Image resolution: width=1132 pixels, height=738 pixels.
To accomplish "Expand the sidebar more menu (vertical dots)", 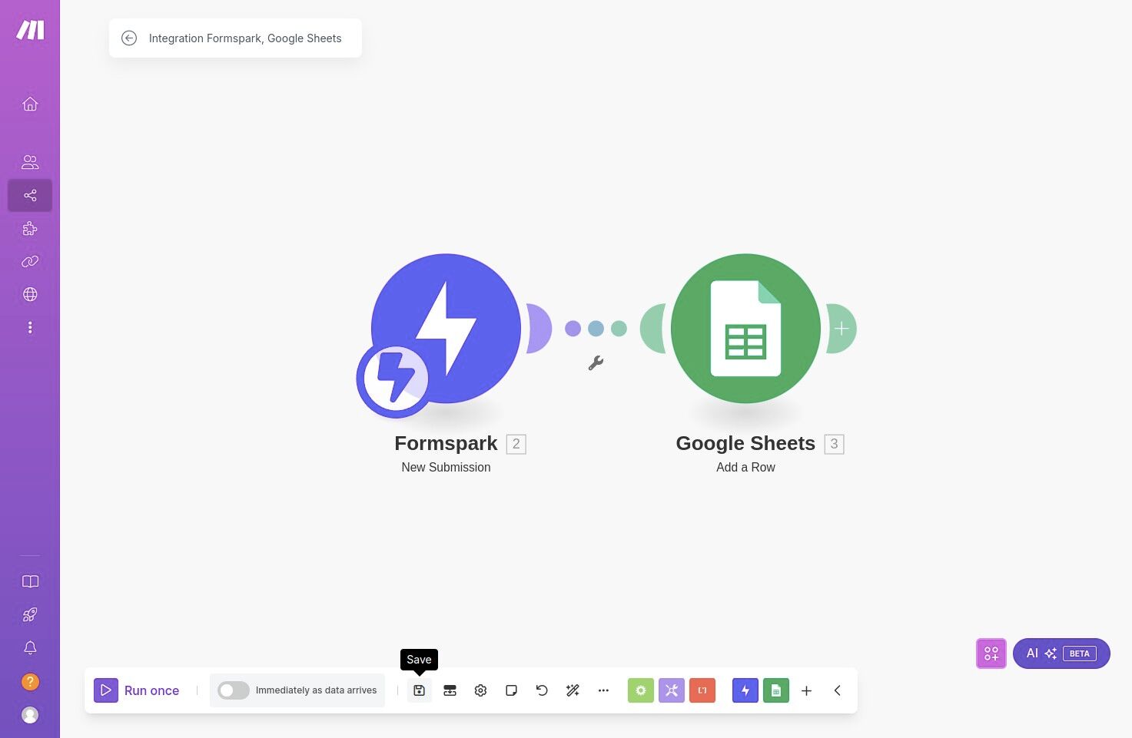I will coord(30,328).
